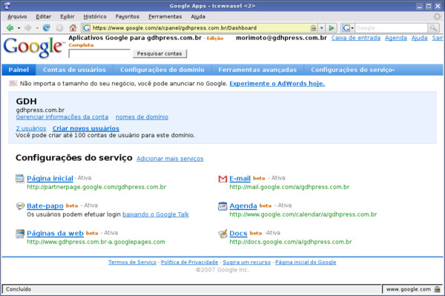This screenshot has height=296, width=445.
Task: Open Caixa de entrada link
Action: click(356, 38)
